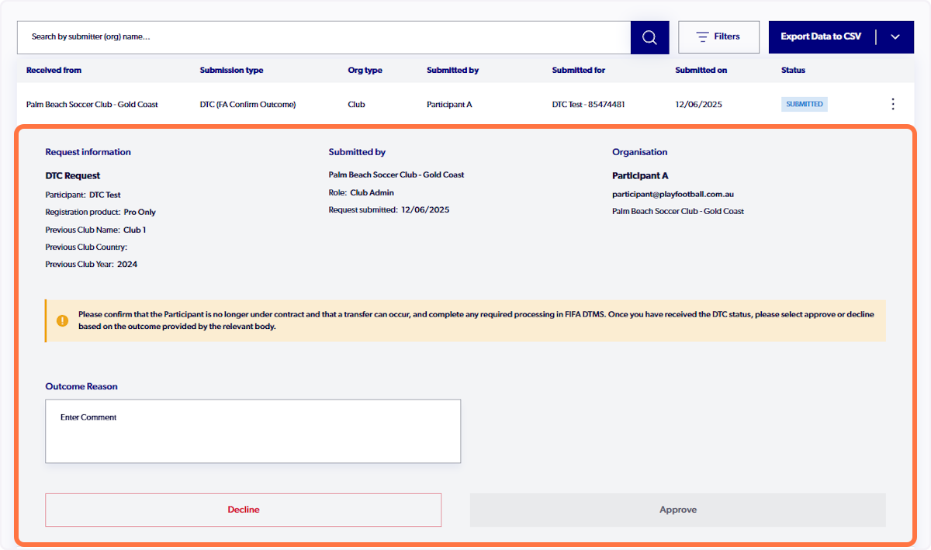The height and width of the screenshot is (550, 931).
Task: Click the magnifier search button
Action: 649,37
